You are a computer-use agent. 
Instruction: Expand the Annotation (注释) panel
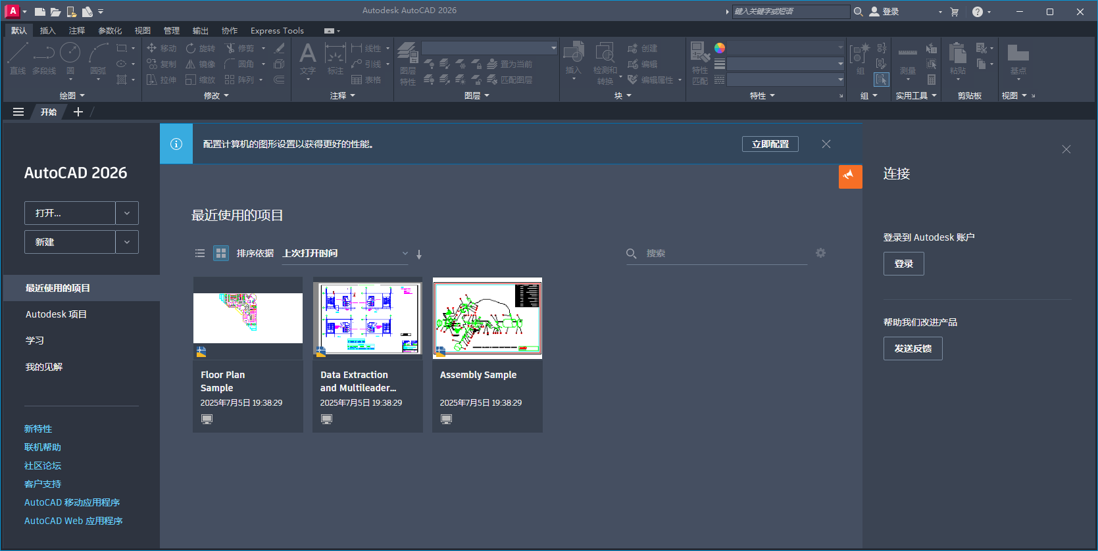(343, 96)
